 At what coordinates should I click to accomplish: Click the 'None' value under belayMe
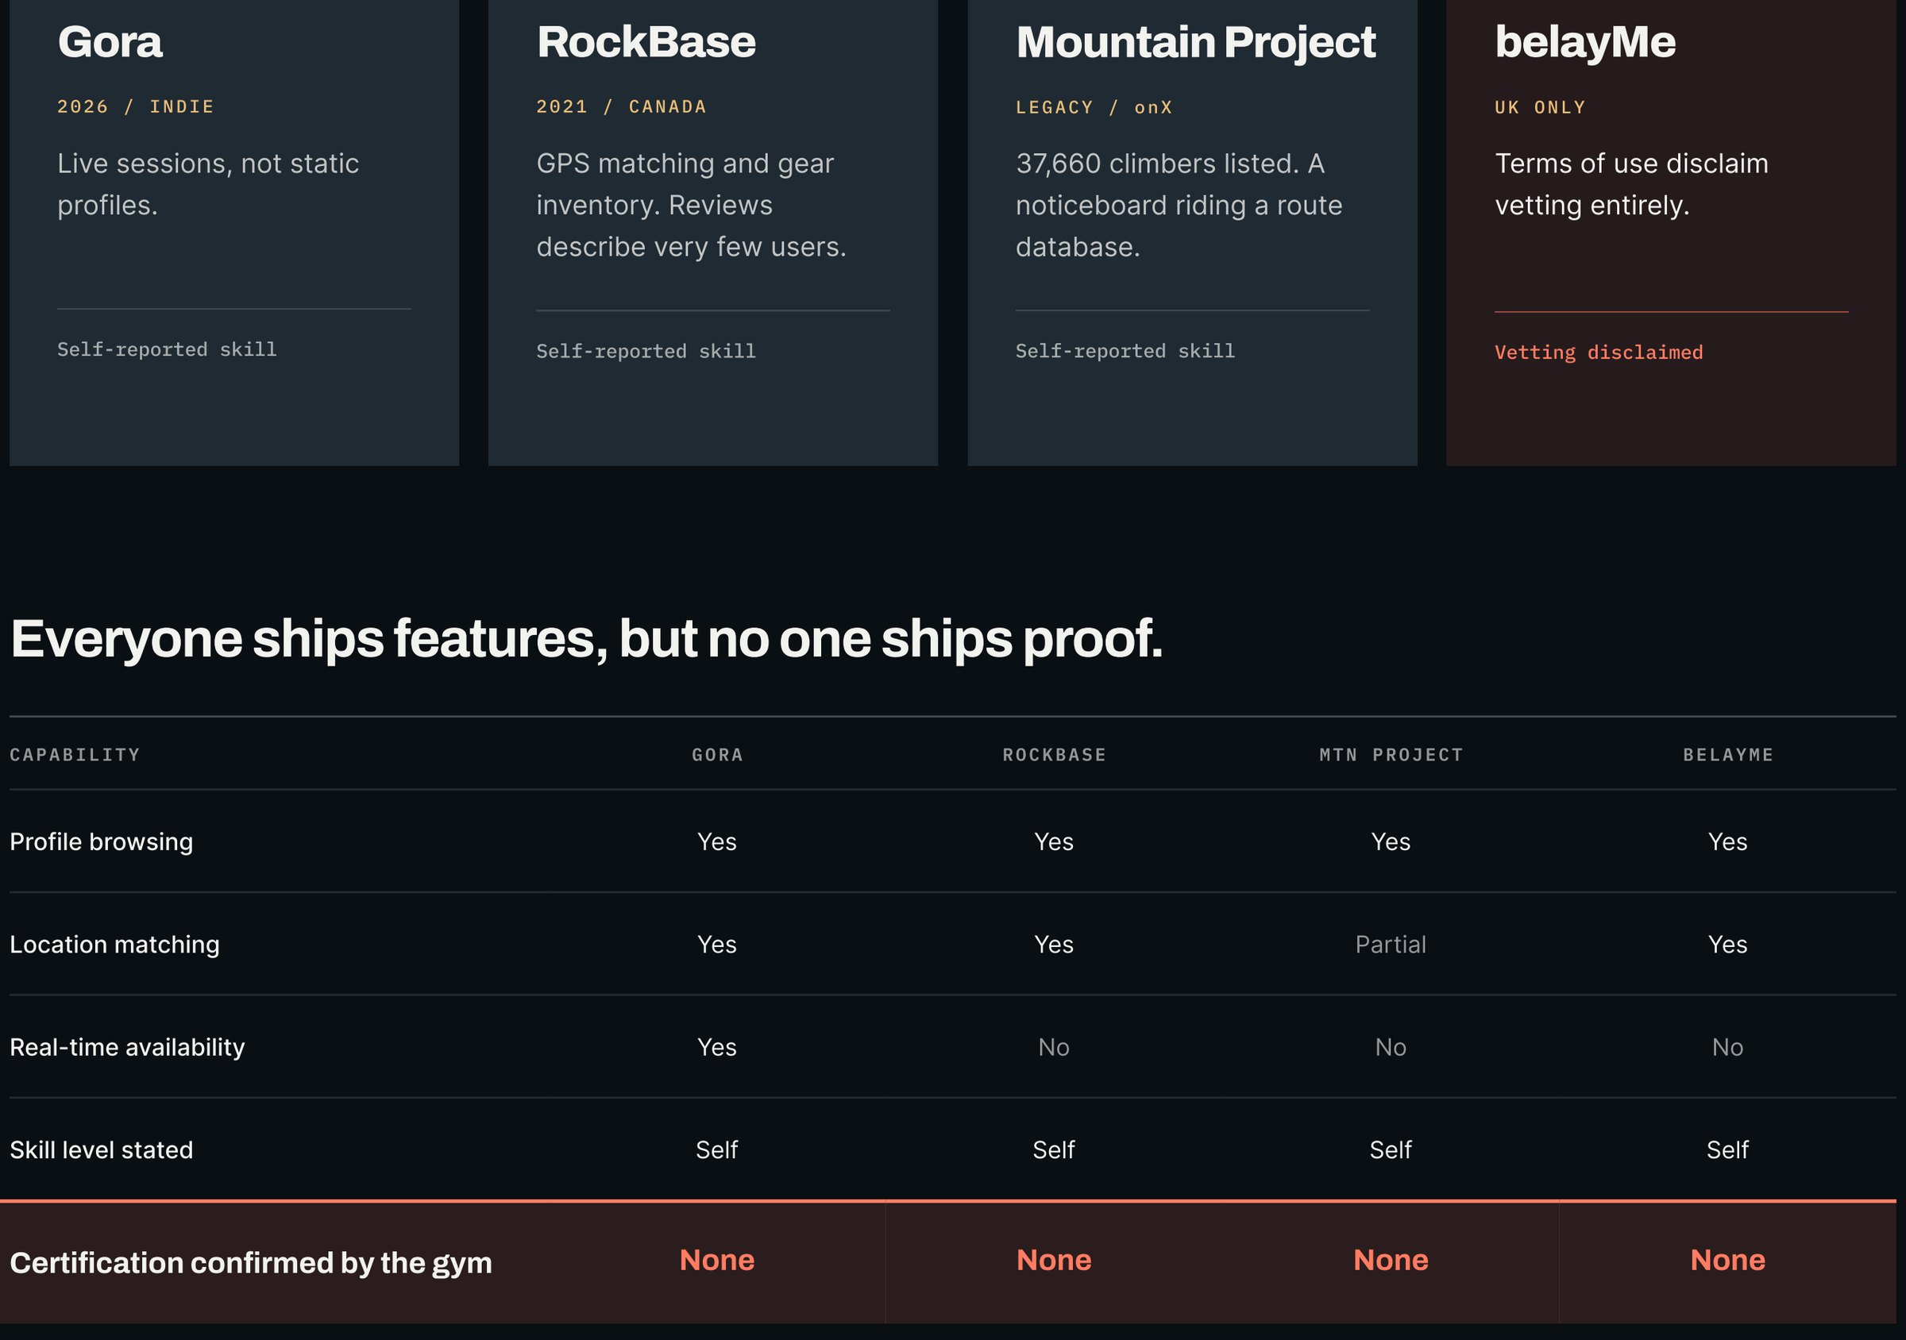(1727, 1260)
